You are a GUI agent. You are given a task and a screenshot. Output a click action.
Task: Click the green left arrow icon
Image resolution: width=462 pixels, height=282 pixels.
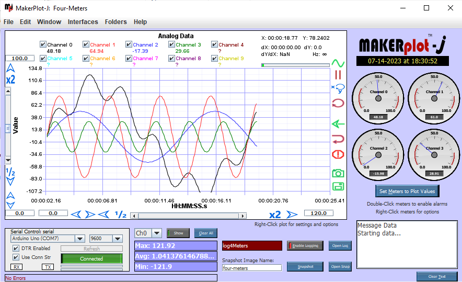tap(338, 124)
